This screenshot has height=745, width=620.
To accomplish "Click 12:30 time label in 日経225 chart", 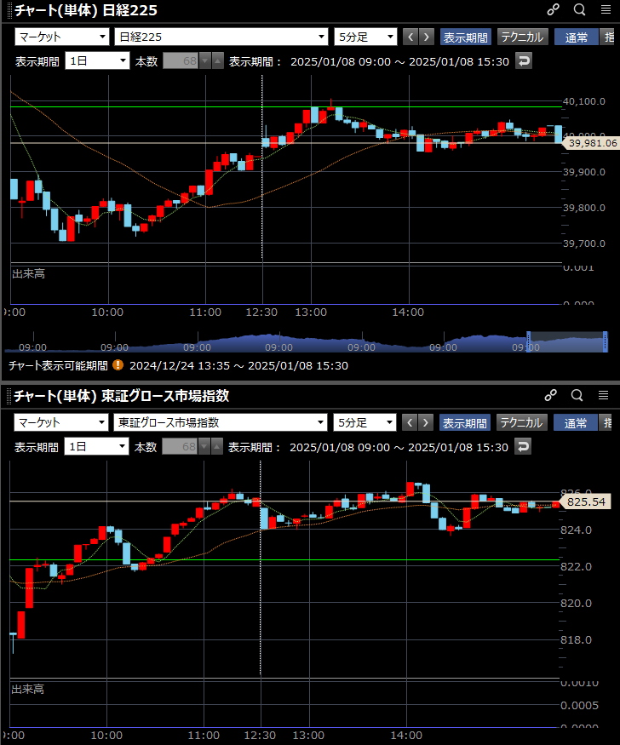I will pos(261,312).
